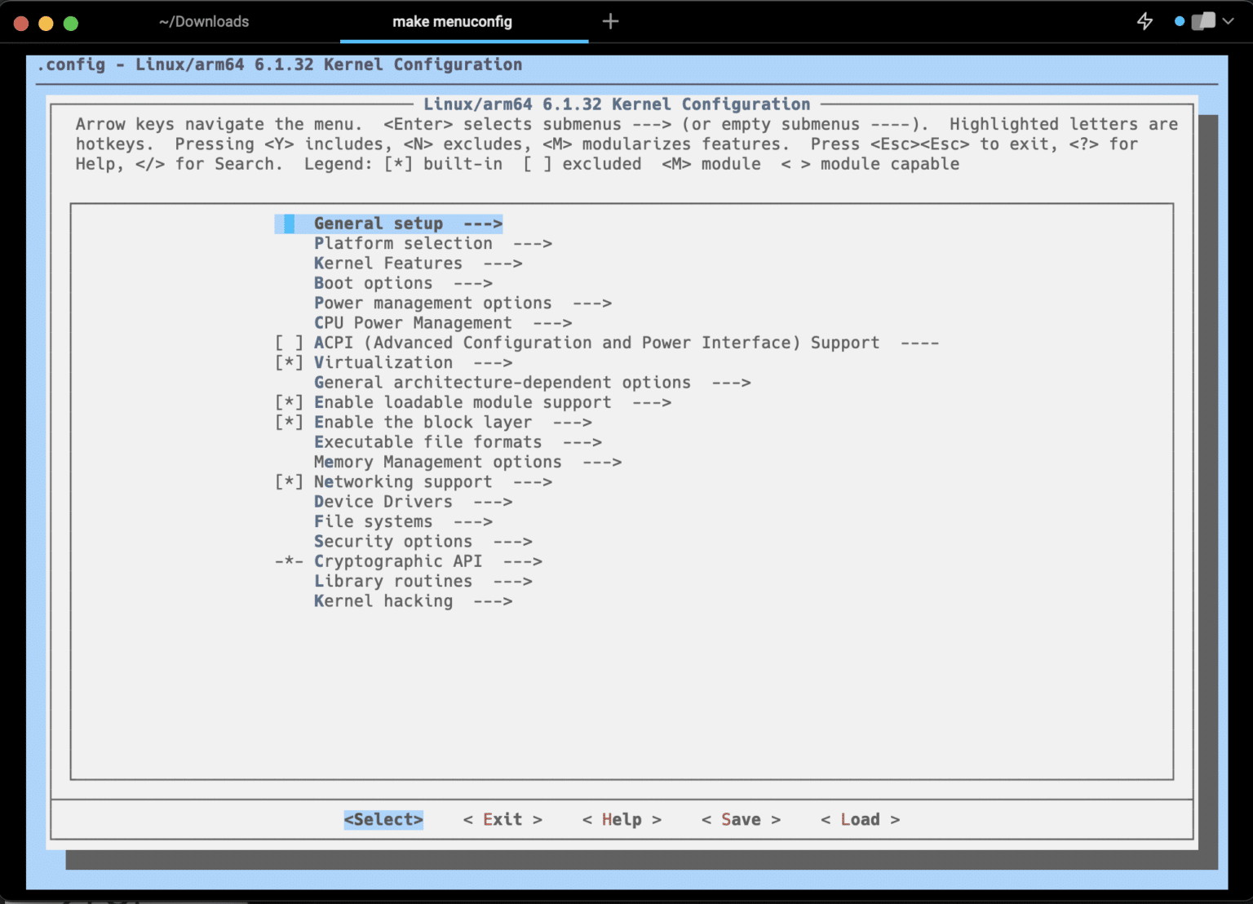Open Help from the bottom bar

[622, 820]
